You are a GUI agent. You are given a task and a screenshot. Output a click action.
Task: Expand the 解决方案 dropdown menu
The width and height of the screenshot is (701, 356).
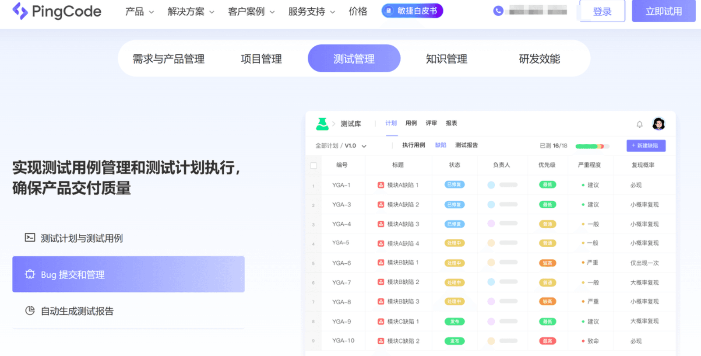(191, 12)
